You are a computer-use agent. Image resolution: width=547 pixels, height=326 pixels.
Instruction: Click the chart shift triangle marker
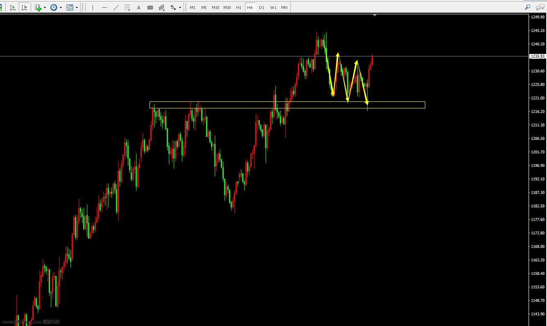375,15
